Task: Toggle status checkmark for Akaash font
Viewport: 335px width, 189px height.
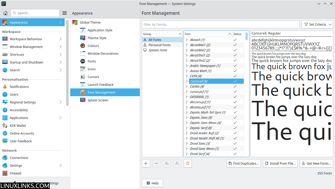Action: [x=235, y=40]
